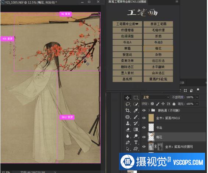Screen dimensions: 208x173
Task: Click the layer mask thumbnail on bottom layer
Action: (x=160, y=147)
